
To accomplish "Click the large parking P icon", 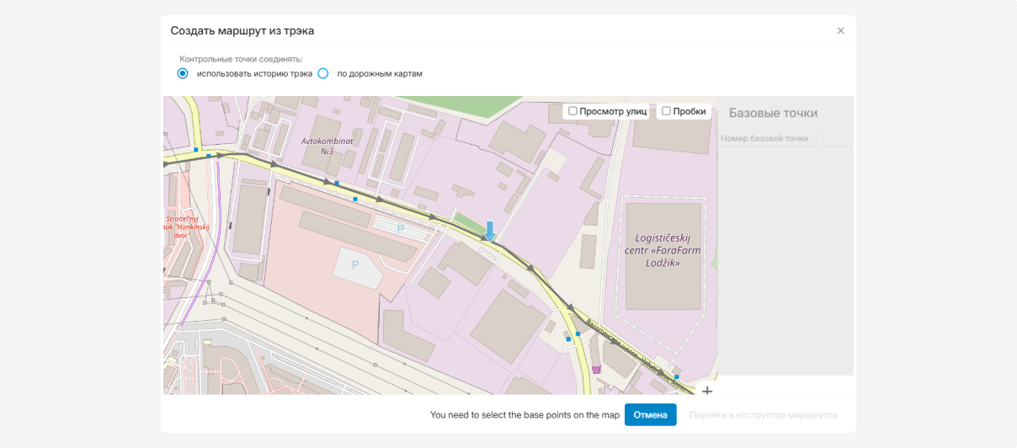I will tap(355, 265).
